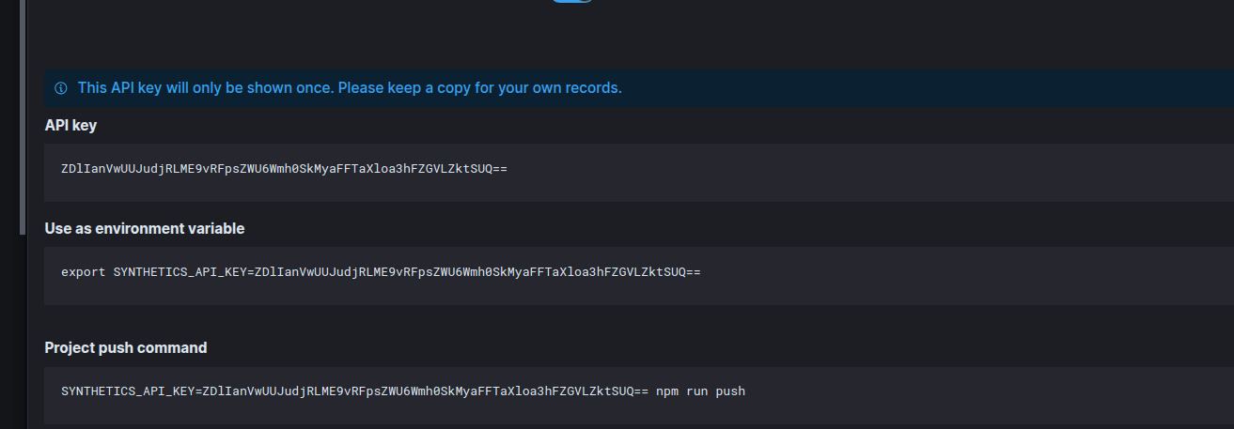Click empty space right of 'npm run push'

[x=987, y=391]
